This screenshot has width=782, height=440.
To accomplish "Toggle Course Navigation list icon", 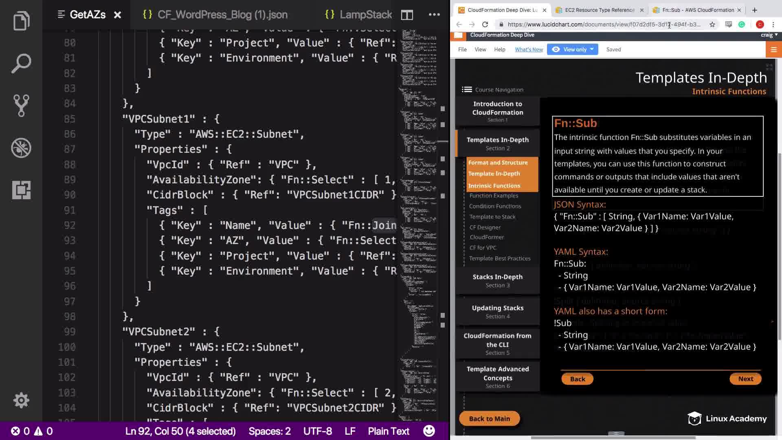I will pyautogui.click(x=467, y=90).
